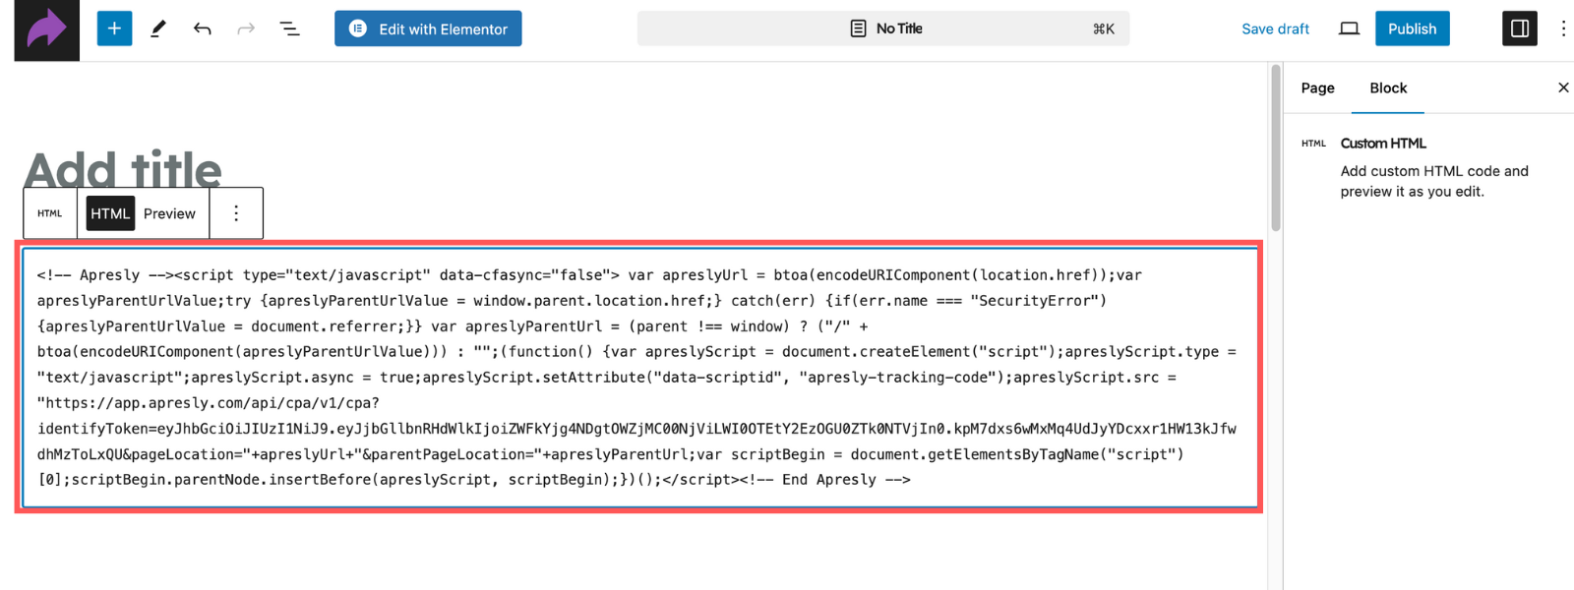Click the Add title field
This screenshot has height=590, width=1574.
[124, 169]
